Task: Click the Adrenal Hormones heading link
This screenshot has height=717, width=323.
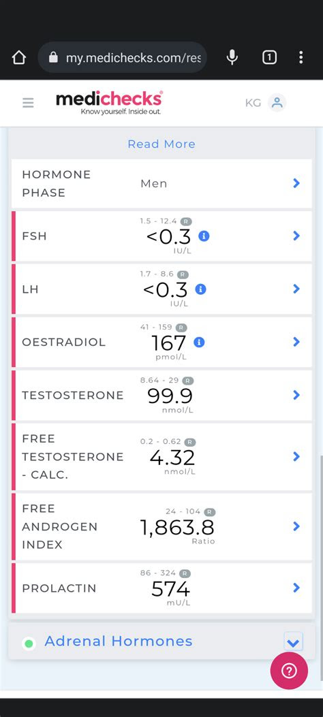Action: coord(119,641)
